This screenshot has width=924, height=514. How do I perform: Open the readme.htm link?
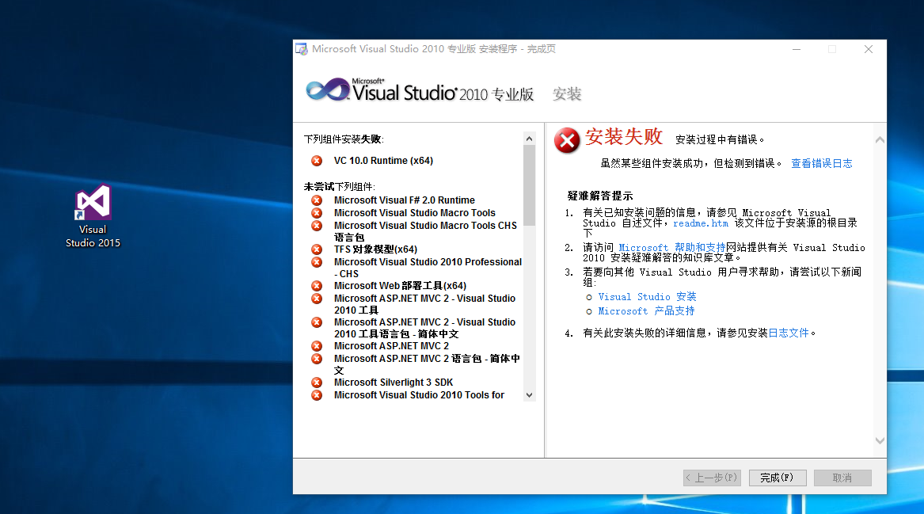point(701,223)
